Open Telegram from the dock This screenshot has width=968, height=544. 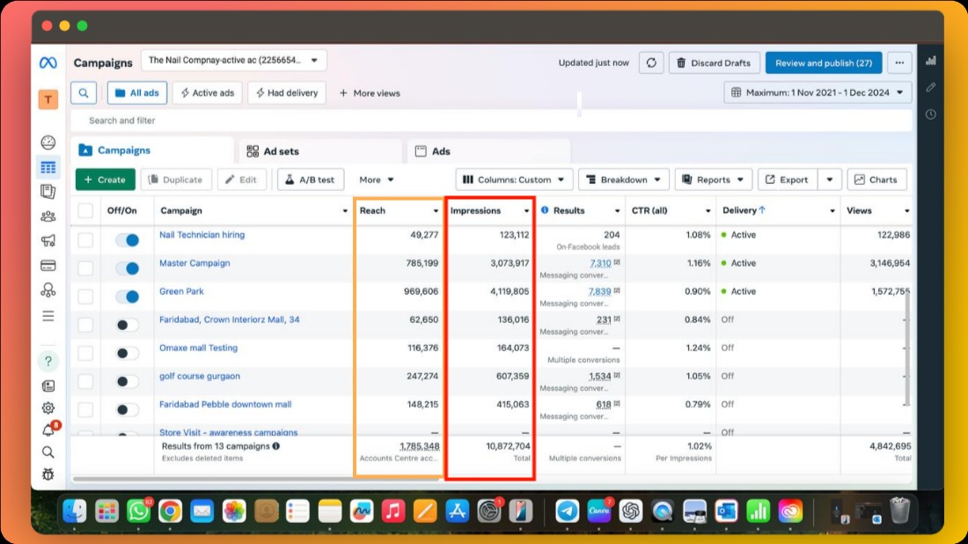point(568,511)
